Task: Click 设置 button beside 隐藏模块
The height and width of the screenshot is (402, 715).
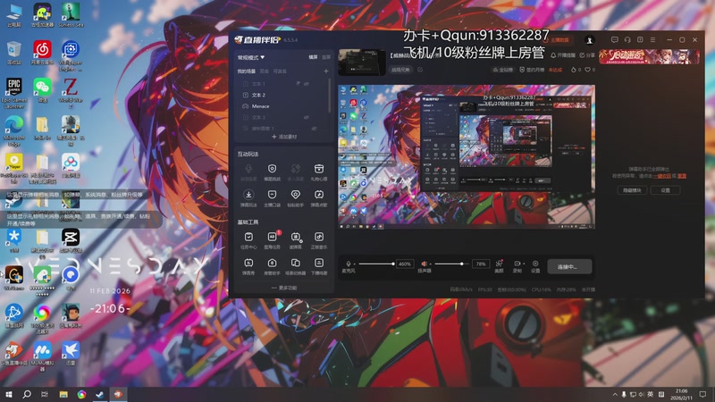Action: pos(665,190)
